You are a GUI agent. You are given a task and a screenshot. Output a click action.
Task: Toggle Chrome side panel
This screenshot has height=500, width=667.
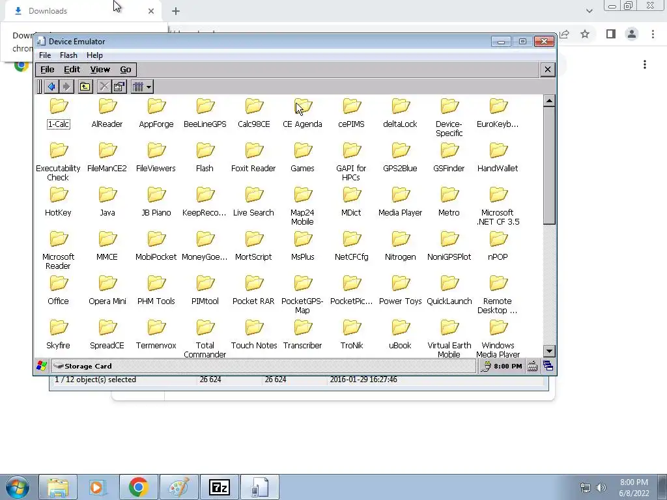coord(611,34)
